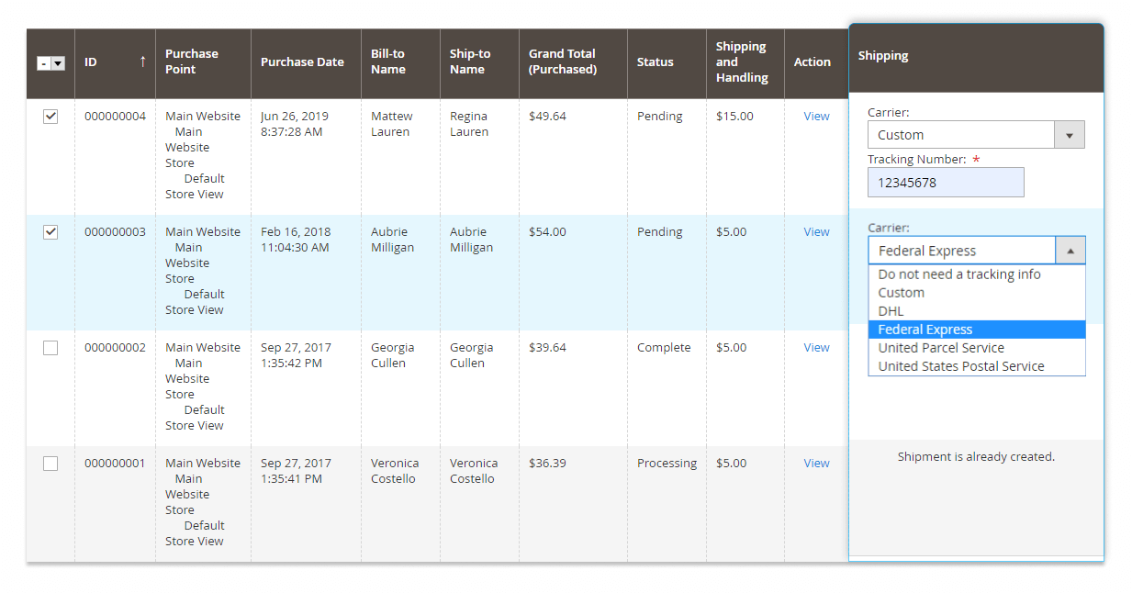Uncheck the checkbox for order 000000004

[50, 117]
